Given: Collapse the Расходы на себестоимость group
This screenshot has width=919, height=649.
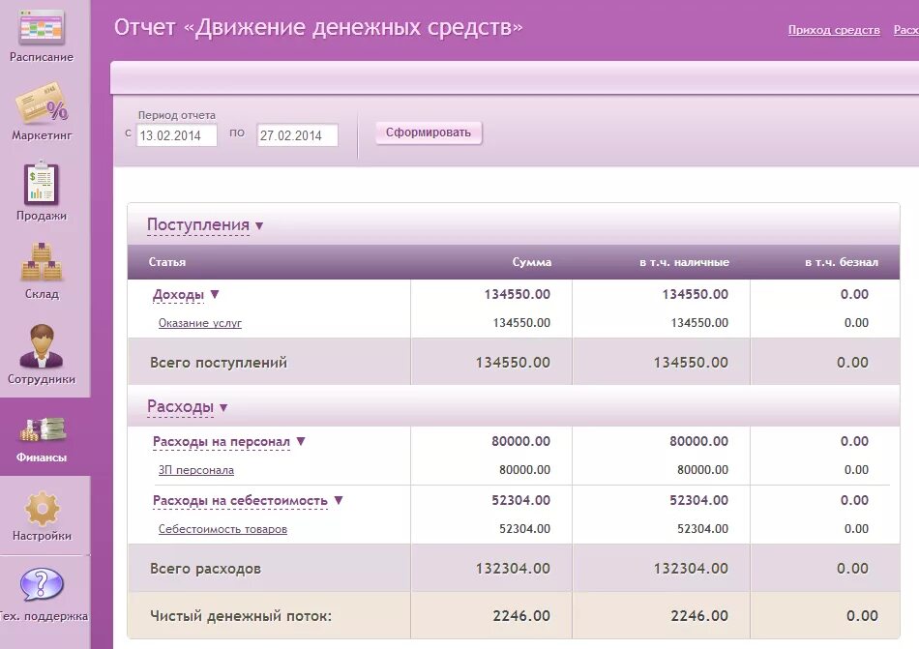Looking at the screenshot, I should (x=244, y=501).
